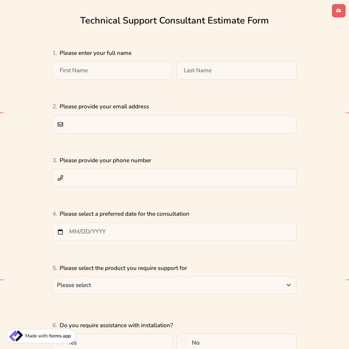Viewport: 349px width, 349px height.
Task: Click the purple forms.app logo icon
Action: [x=16, y=336]
